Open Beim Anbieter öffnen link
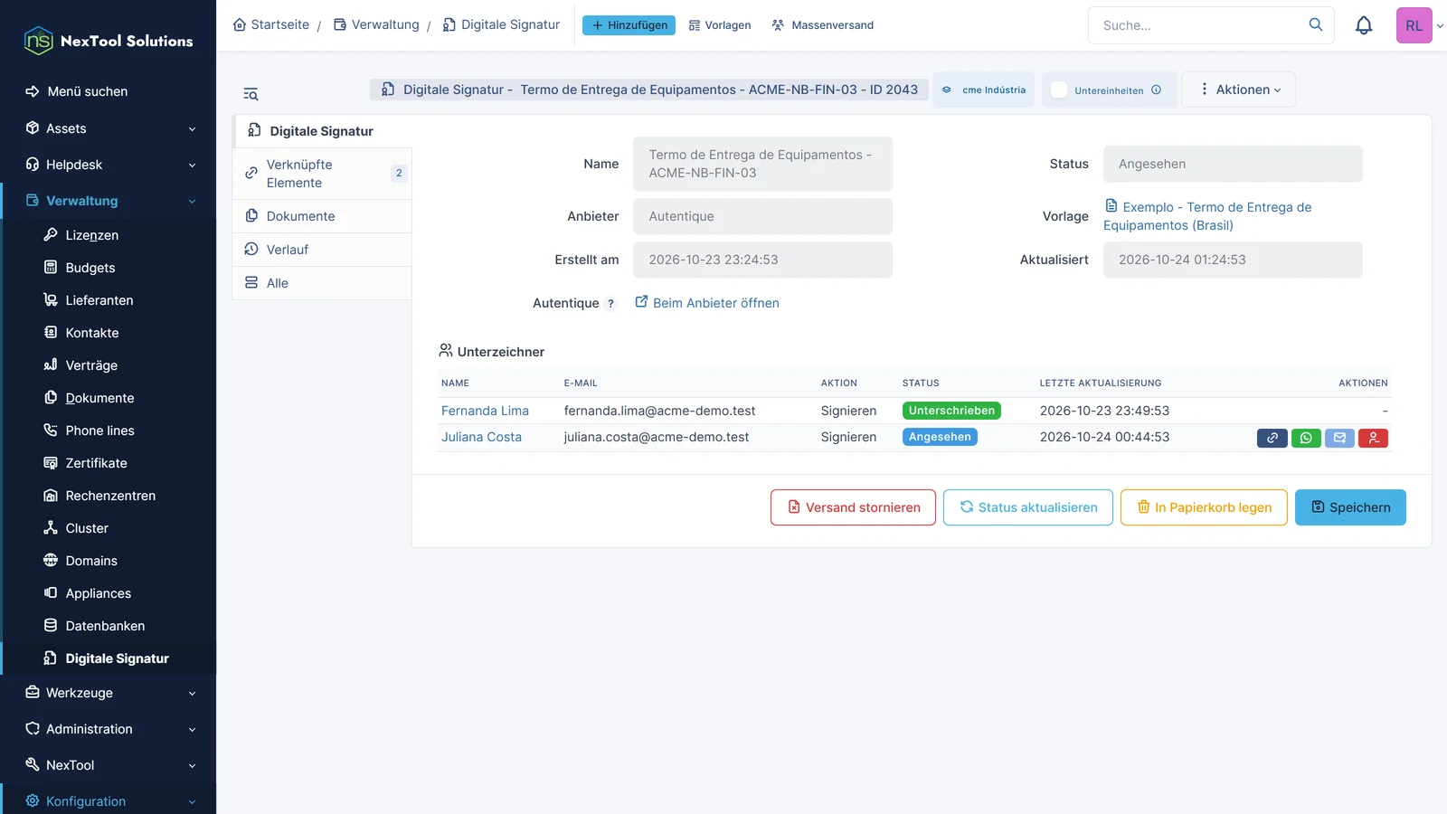The width and height of the screenshot is (1447, 814). coord(707,303)
